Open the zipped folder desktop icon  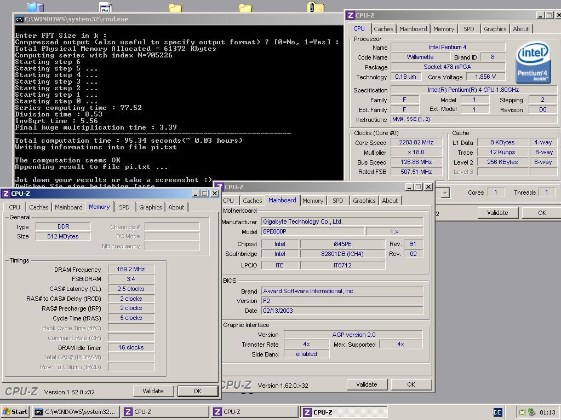click(x=315, y=7)
